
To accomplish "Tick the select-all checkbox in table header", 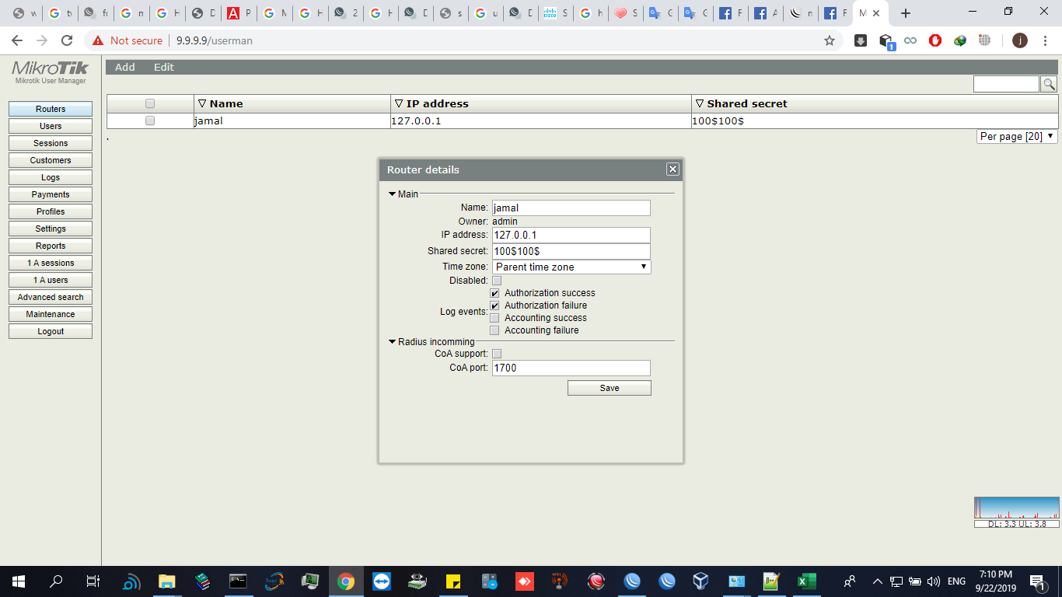I will point(150,103).
